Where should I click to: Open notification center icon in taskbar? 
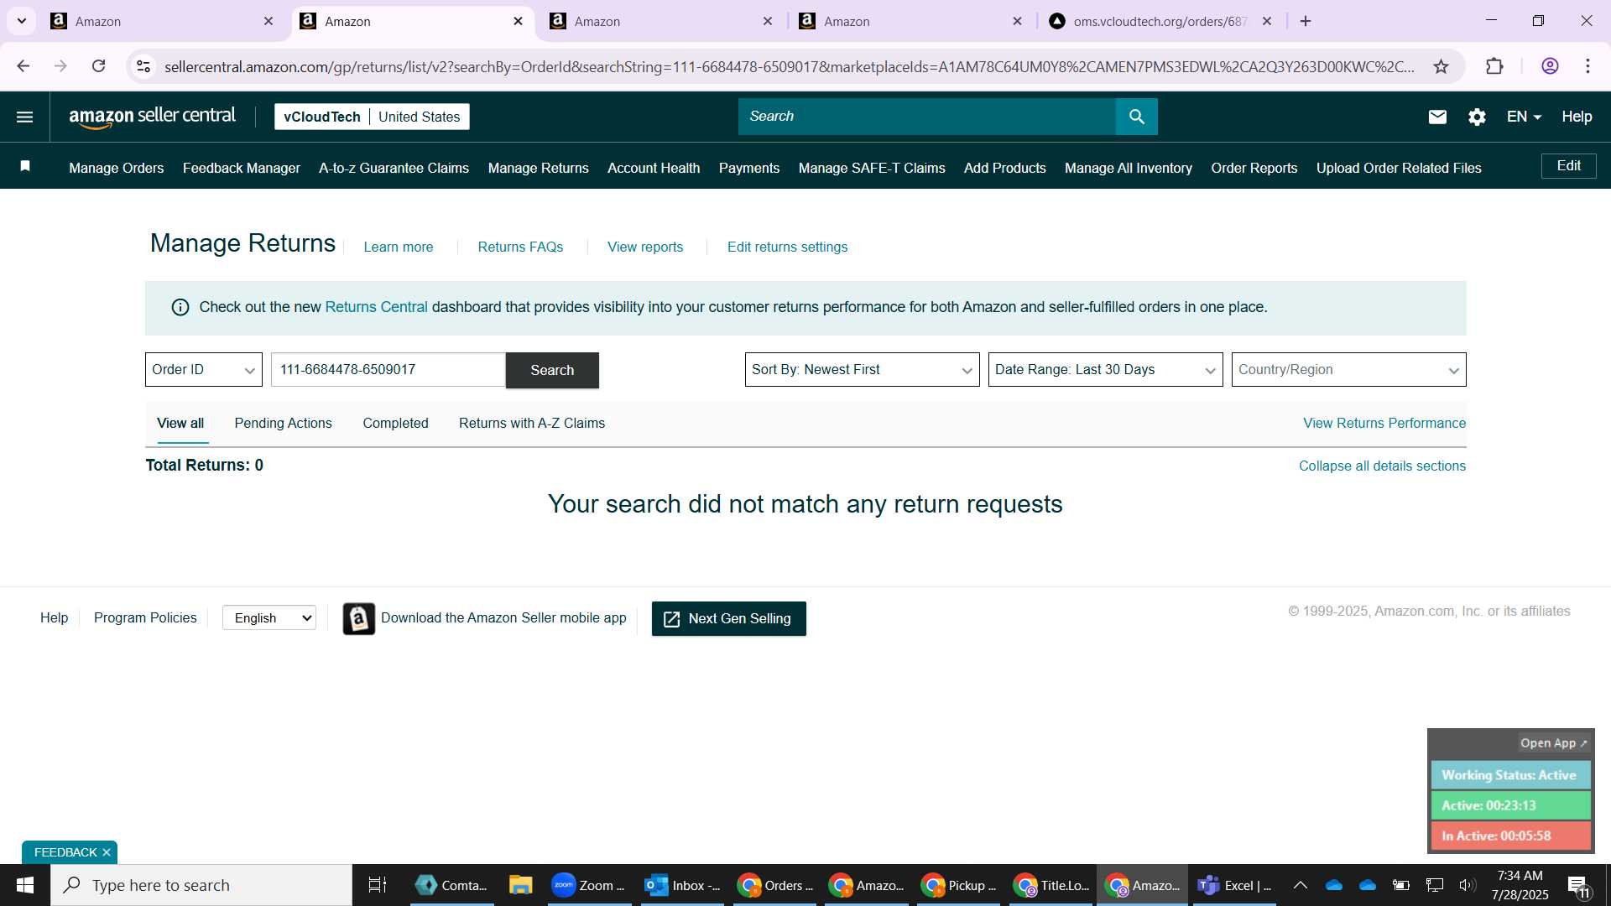pyautogui.click(x=1578, y=886)
